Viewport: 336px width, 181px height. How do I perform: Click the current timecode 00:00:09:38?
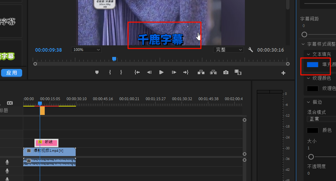(49, 50)
